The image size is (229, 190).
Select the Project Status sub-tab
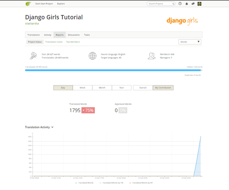click(35, 42)
